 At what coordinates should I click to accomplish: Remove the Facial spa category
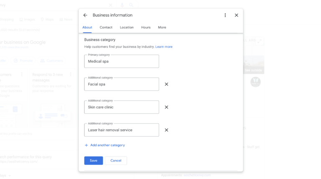[x=166, y=84]
